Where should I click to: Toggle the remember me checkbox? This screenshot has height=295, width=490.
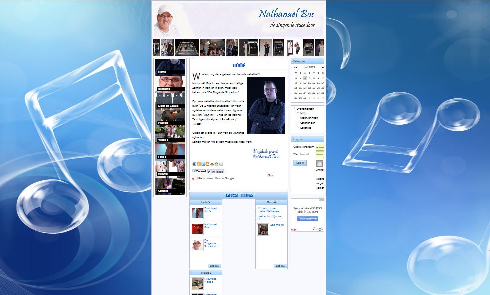pyautogui.click(x=319, y=163)
